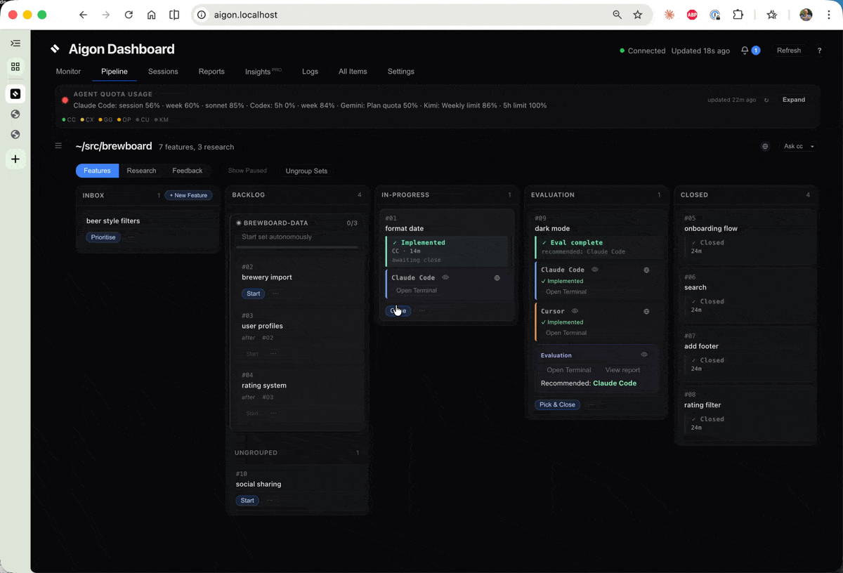Expand the Agent Quota Usage panel
Screen dimensions: 843x573
794,100
